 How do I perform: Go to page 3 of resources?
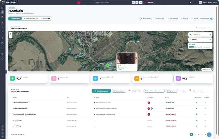coord(198,134)
